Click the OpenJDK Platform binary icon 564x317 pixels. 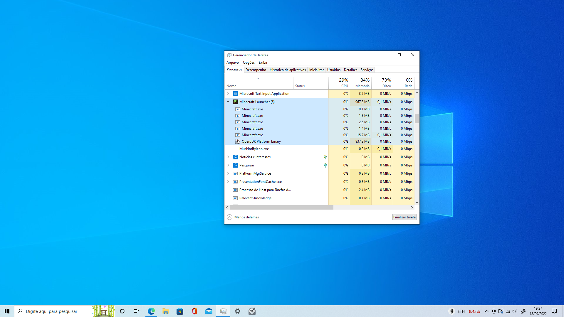click(x=238, y=141)
